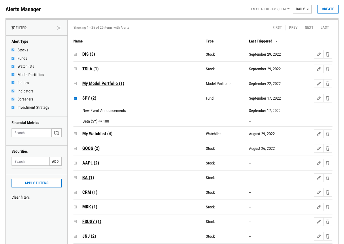Edit the GOOG alert with pencil icon

click(x=319, y=149)
